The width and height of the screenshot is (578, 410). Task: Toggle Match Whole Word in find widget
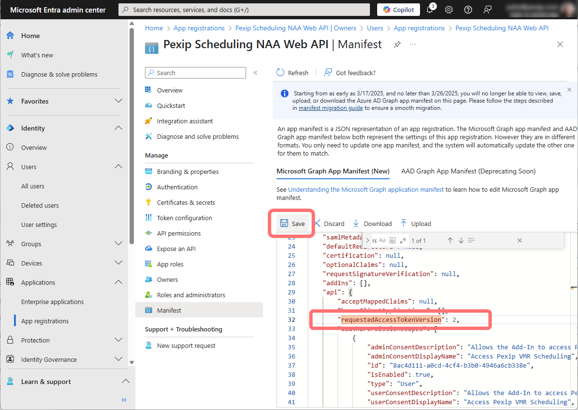click(392, 240)
